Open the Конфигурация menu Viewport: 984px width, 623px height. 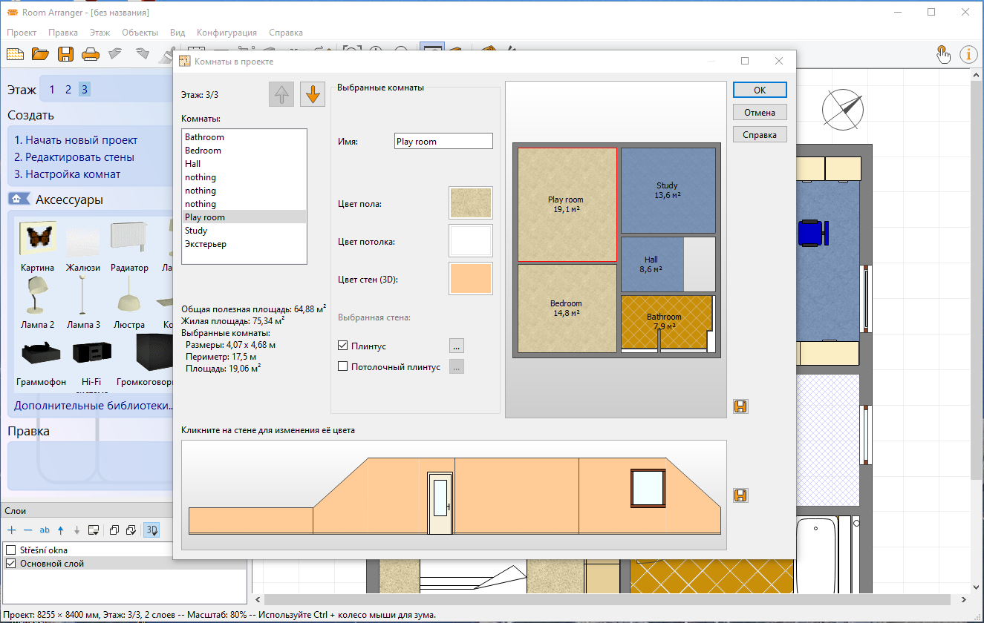227,33
